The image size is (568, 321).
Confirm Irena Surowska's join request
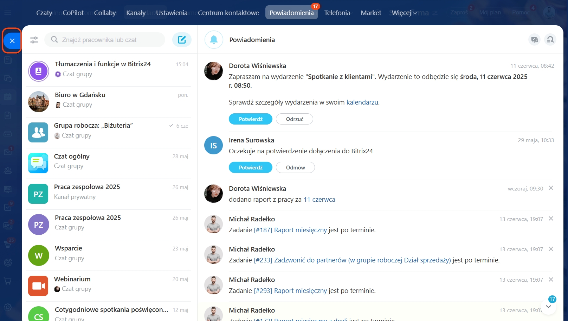(251, 167)
